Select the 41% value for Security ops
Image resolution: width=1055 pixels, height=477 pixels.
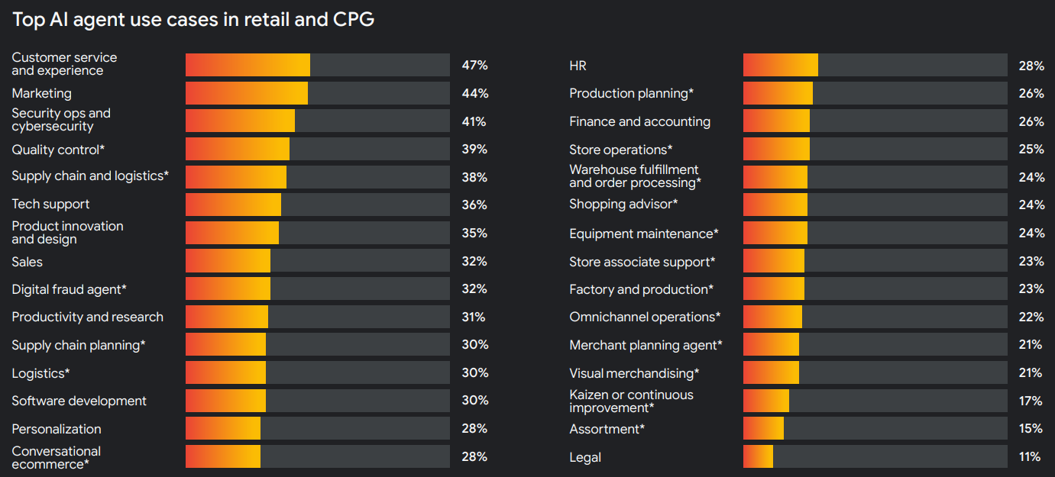[x=474, y=121]
